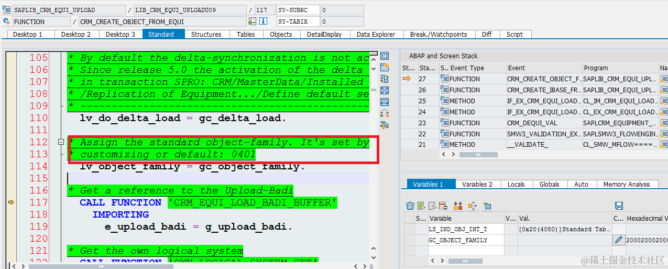668x269 pixels.
Task: Switch to Globals tab
Action: pos(549,184)
